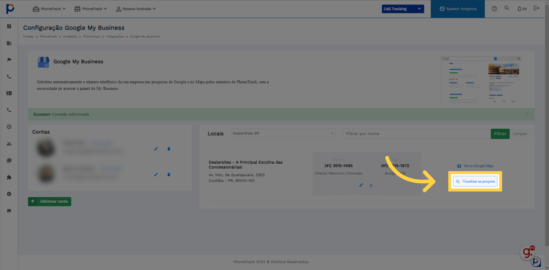Focus the Filtrar por nome field

point(417,134)
